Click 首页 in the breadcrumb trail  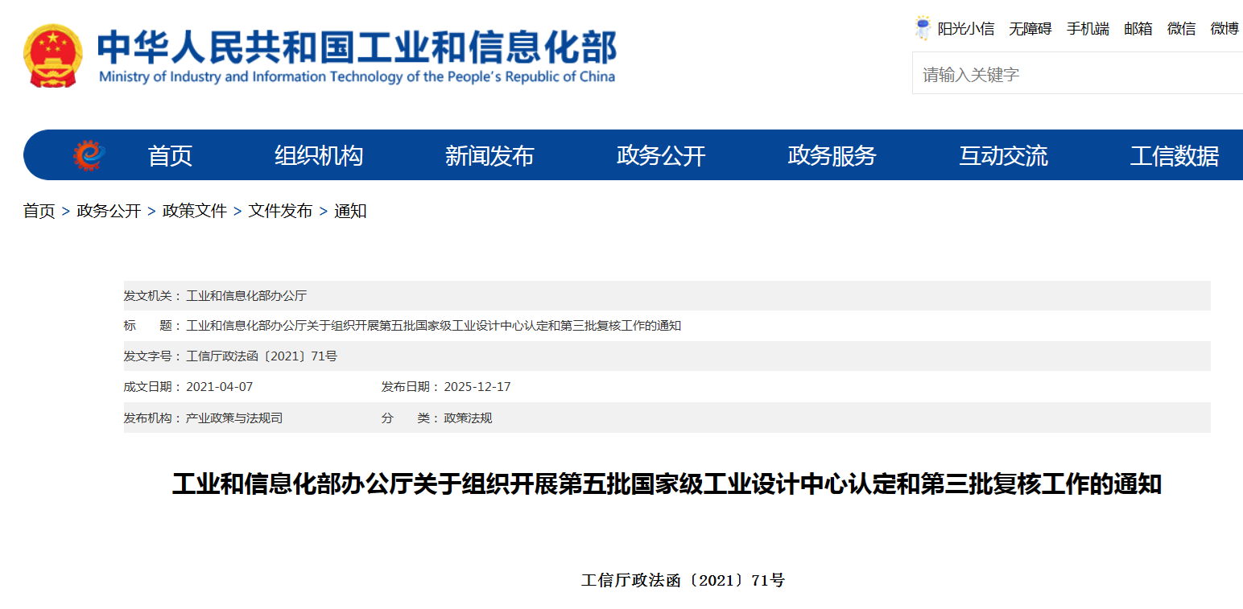(x=39, y=211)
